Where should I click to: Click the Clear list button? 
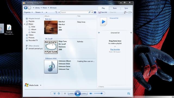pos(113,12)
